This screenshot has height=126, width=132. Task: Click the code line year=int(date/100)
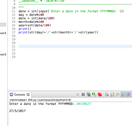coord(35,25)
